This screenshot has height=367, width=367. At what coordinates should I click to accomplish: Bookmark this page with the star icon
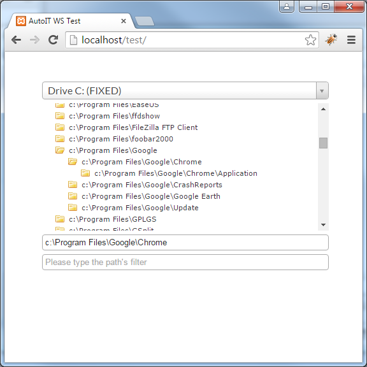click(x=310, y=40)
